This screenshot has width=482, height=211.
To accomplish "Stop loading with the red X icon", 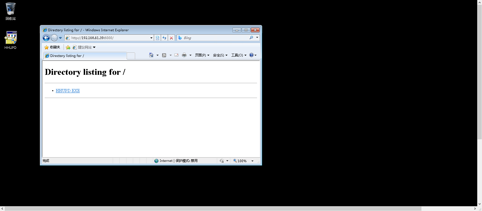I will [171, 38].
